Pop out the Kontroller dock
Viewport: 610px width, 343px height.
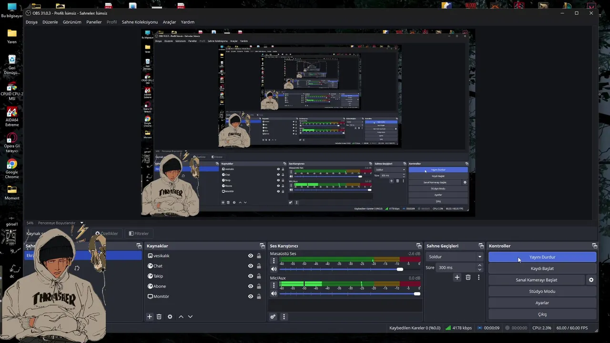(595, 246)
